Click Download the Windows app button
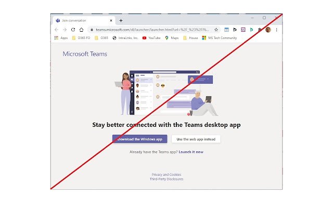Viewport: 333px width, 208px height. coord(140,139)
